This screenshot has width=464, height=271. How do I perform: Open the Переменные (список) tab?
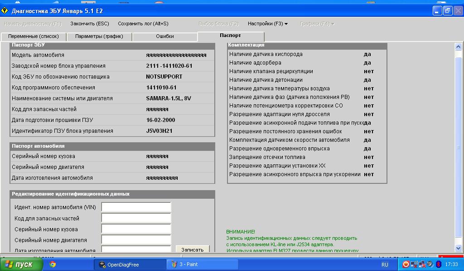tap(34, 36)
